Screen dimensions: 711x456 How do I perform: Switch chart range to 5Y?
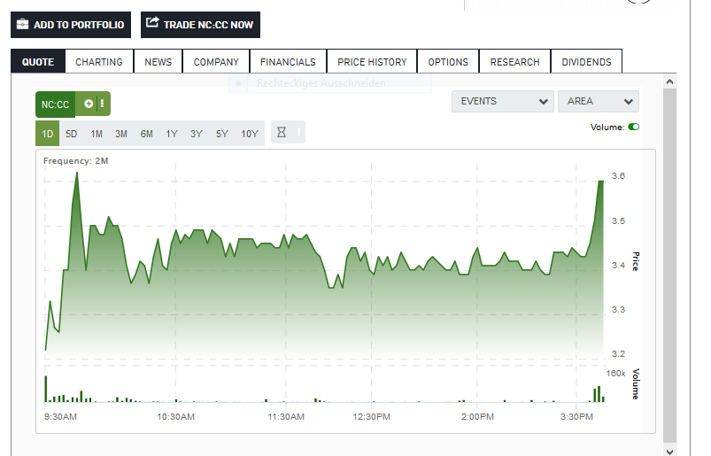pyautogui.click(x=221, y=134)
